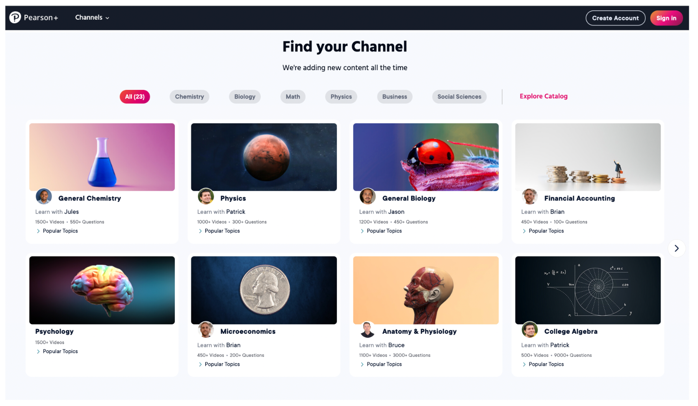
Task: Open the Microeconomics channel title
Action: coord(248,332)
